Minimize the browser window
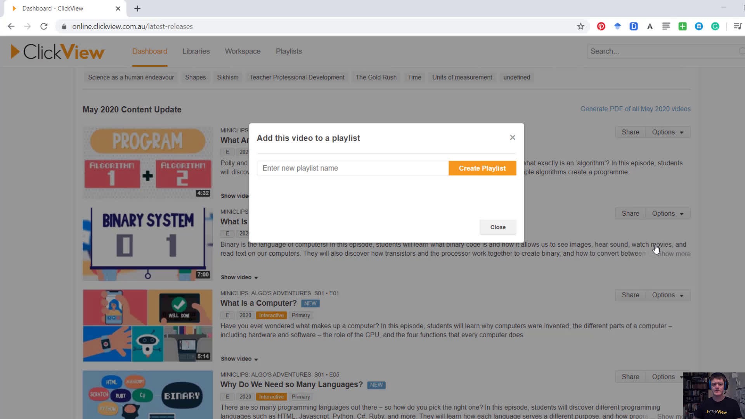This screenshot has width=745, height=419. [724, 7]
